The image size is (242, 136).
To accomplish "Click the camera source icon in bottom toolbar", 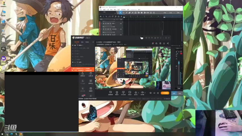I will (x=117, y=93).
